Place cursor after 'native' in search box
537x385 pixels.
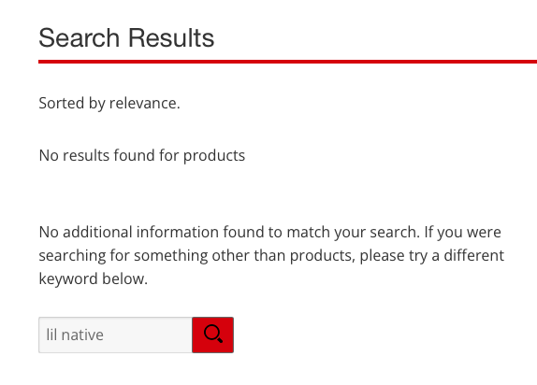click(104, 335)
